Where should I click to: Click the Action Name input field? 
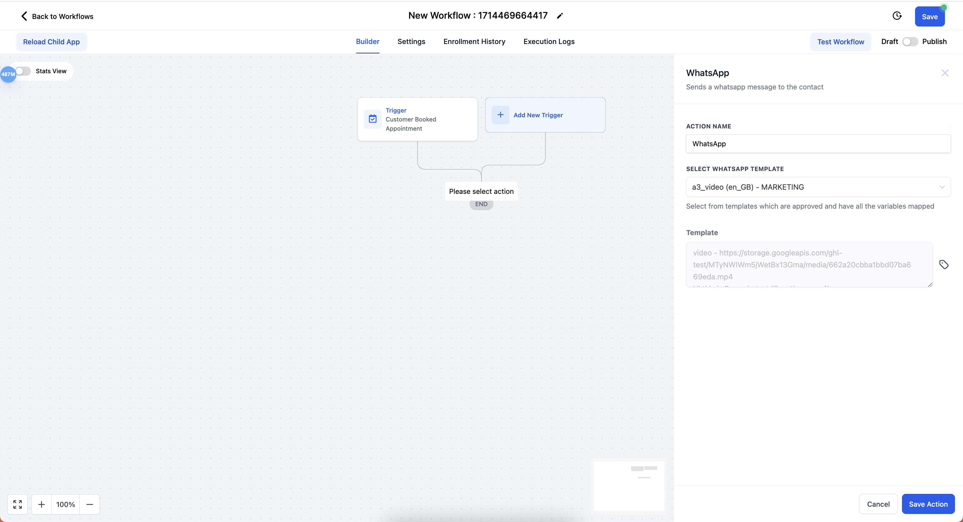(x=818, y=143)
